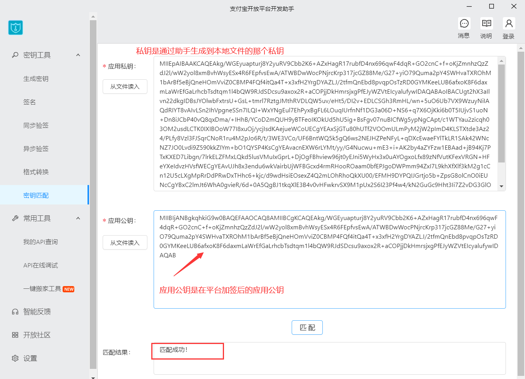Viewport: 525px width, 379px height.
Task: Click the 匹配结果 label
Action: point(117,352)
